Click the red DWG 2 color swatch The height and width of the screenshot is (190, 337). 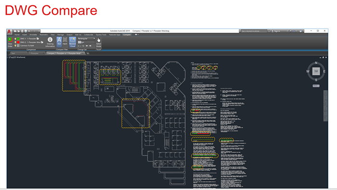tap(18, 42)
